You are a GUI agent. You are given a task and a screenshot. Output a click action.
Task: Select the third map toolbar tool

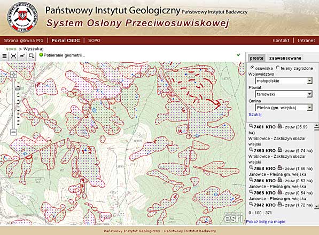point(22,56)
